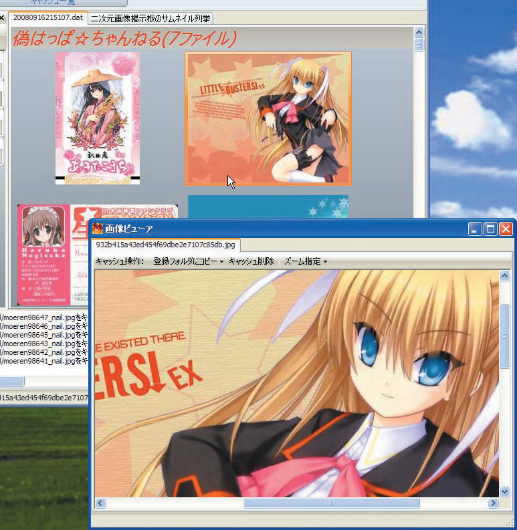
Task: Click the log panel horizontal scrollbar thumb
Action: point(12,381)
